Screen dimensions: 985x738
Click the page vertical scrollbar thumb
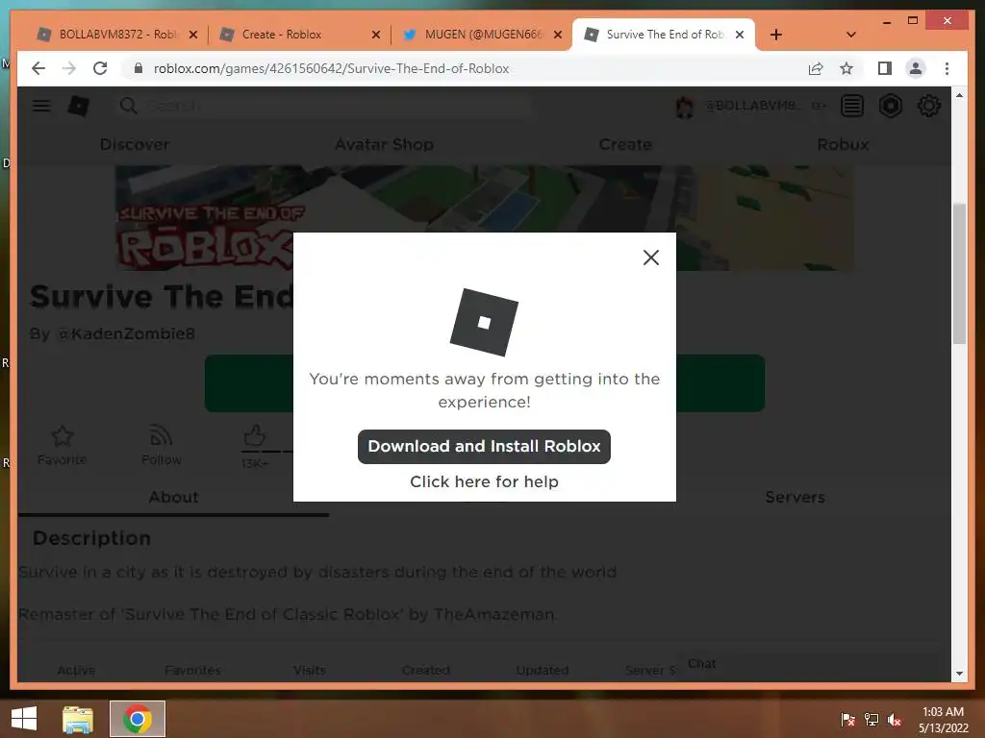(x=959, y=274)
